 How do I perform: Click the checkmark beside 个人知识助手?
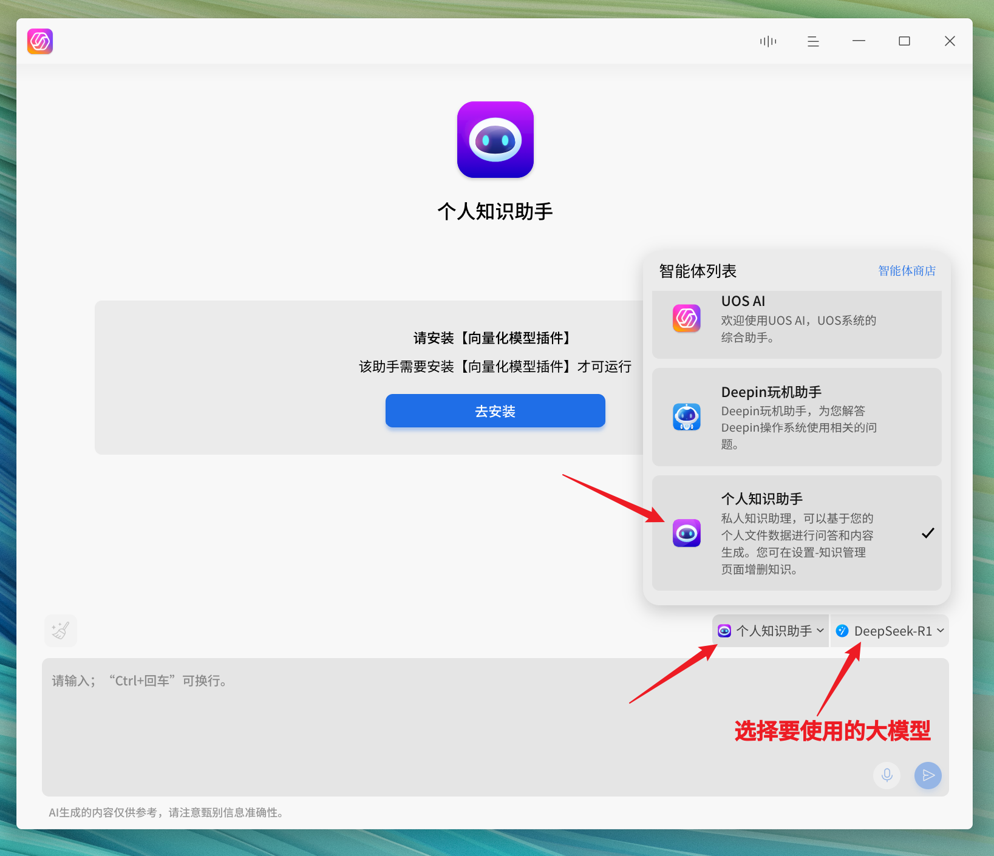928,533
